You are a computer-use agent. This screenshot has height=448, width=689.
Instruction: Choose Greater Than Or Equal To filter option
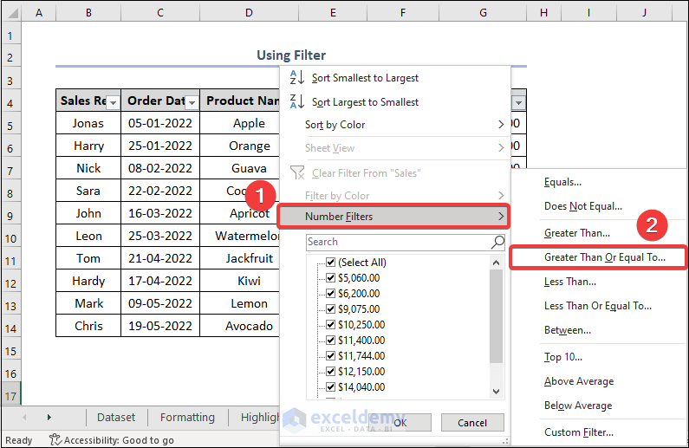click(604, 257)
